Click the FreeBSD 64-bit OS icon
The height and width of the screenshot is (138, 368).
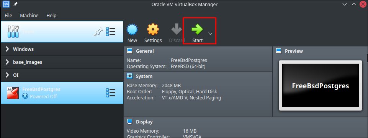click(13, 93)
